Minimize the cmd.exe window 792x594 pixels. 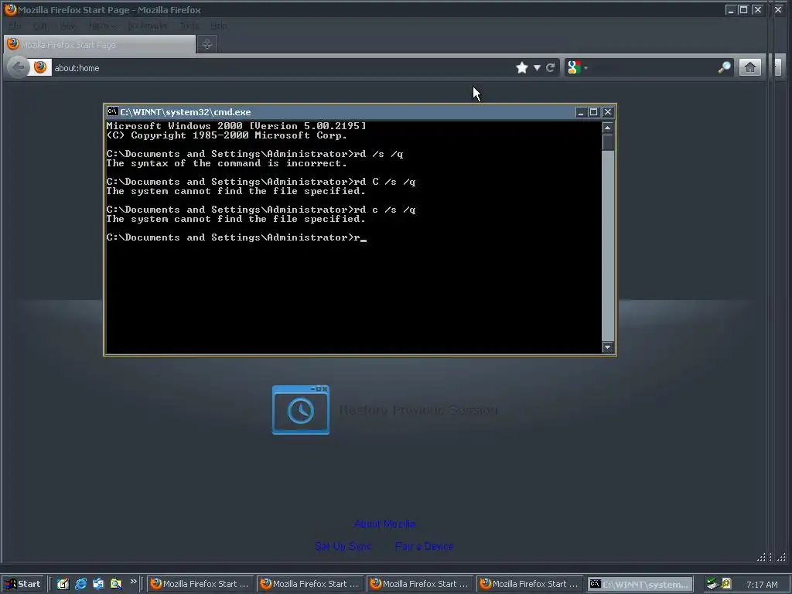[580, 112]
